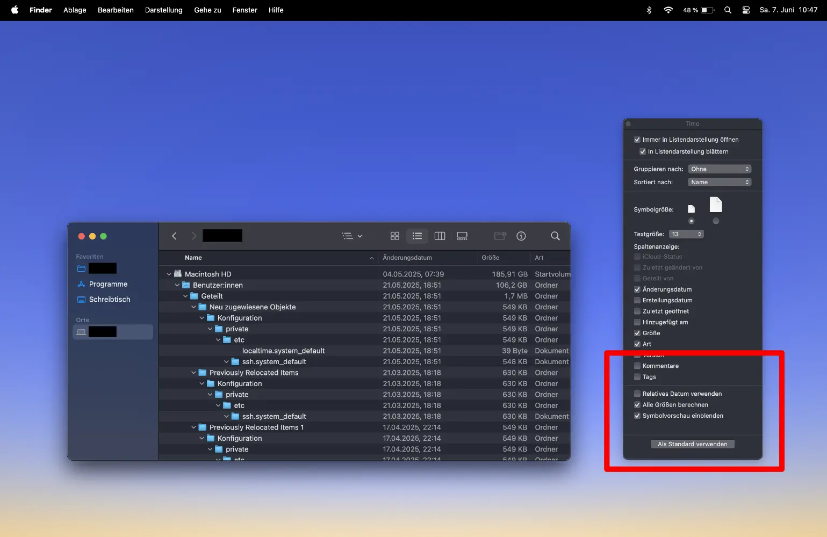Sort by the Art column header
Screen dimensions: 827x537
pyautogui.click(x=550, y=258)
